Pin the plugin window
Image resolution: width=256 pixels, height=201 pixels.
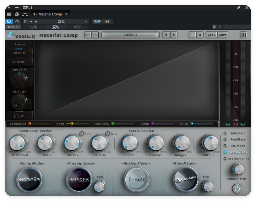[x=238, y=8]
